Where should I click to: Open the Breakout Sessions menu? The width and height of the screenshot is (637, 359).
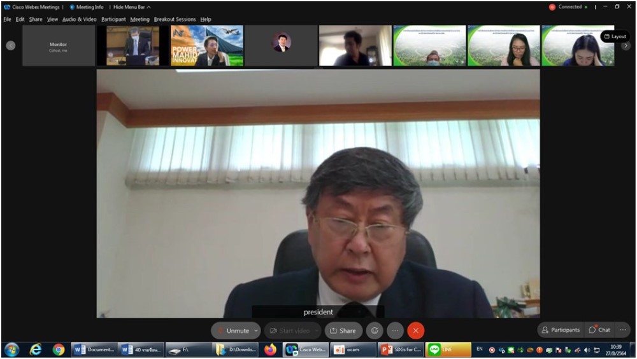click(175, 19)
